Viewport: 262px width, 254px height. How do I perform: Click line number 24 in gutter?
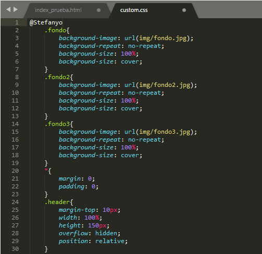[15, 202]
